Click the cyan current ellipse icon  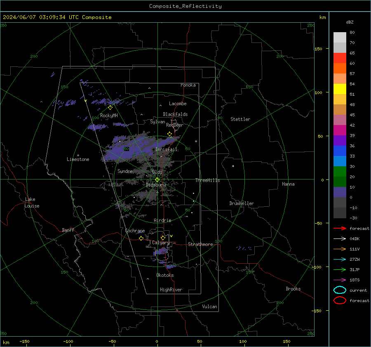pos(340,290)
